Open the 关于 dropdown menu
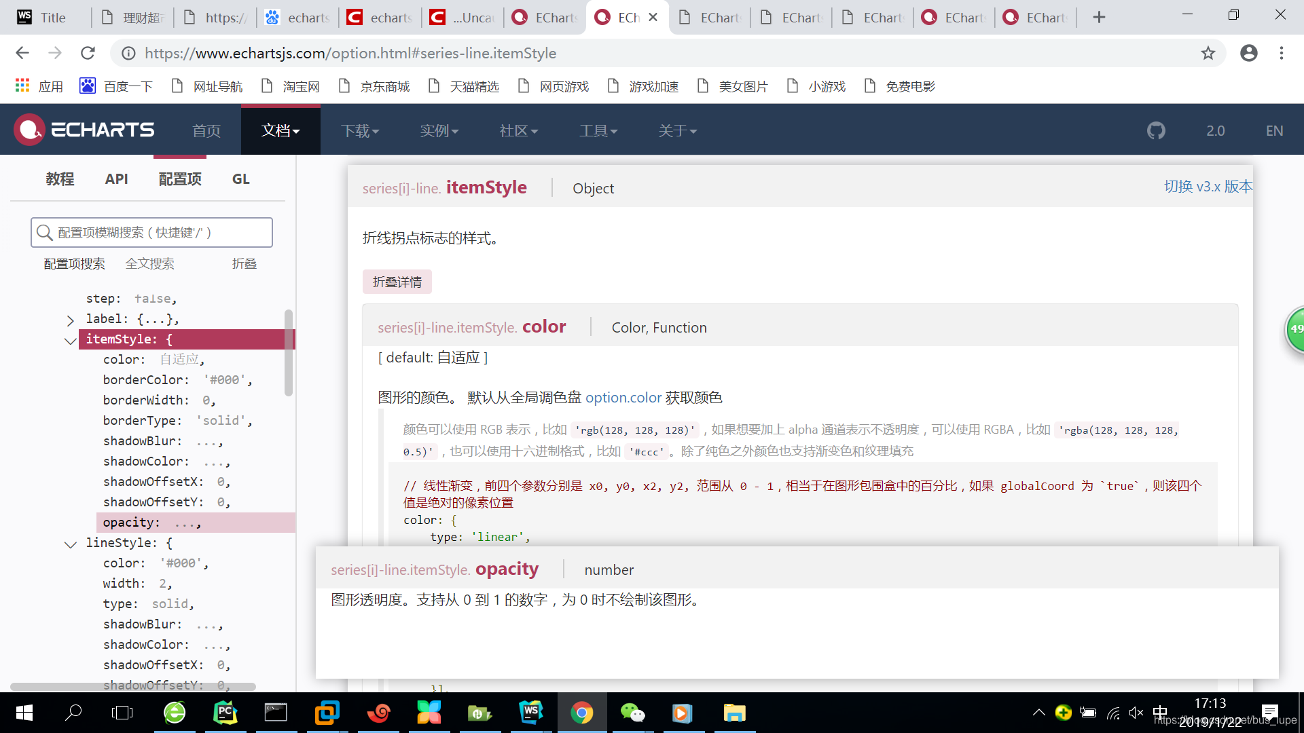The width and height of the screenshot is (1304, 733). (x=678, y=130)
